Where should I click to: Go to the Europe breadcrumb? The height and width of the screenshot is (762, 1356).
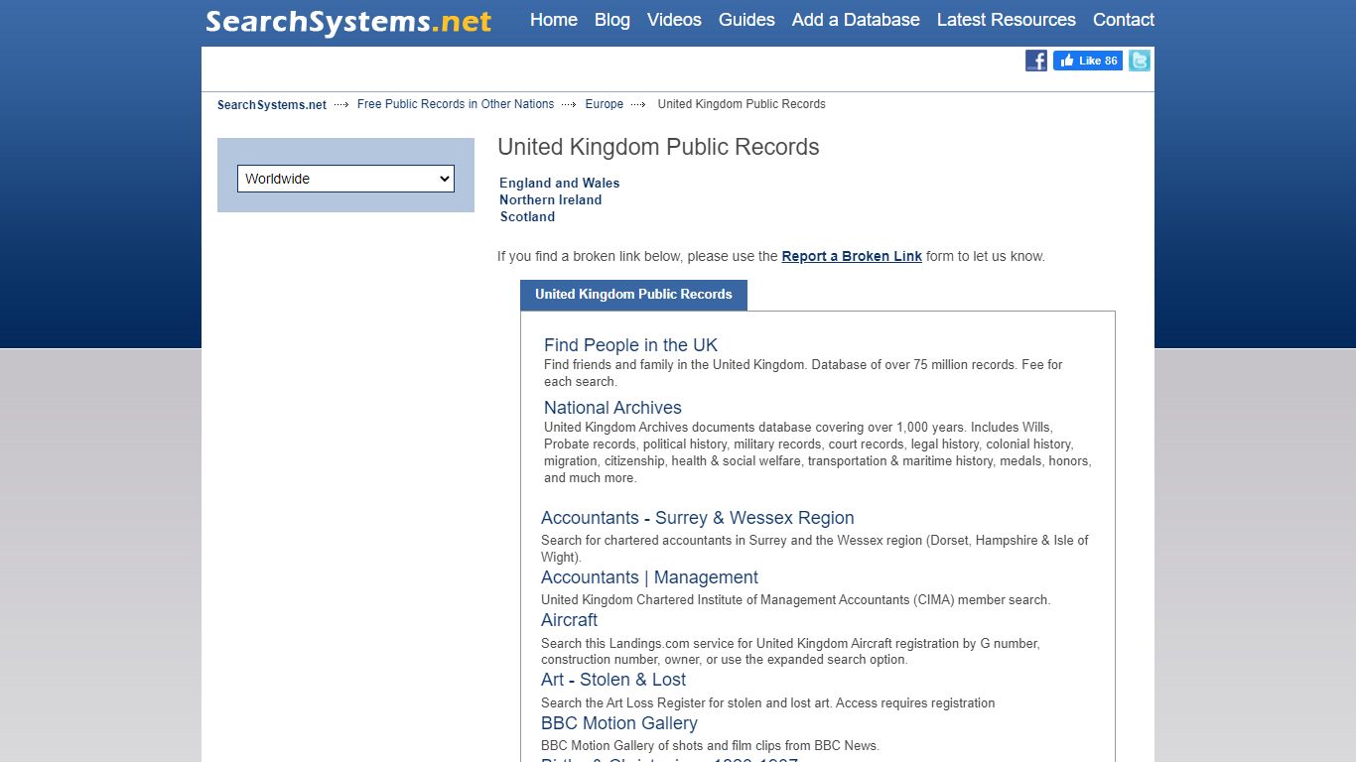605,104
